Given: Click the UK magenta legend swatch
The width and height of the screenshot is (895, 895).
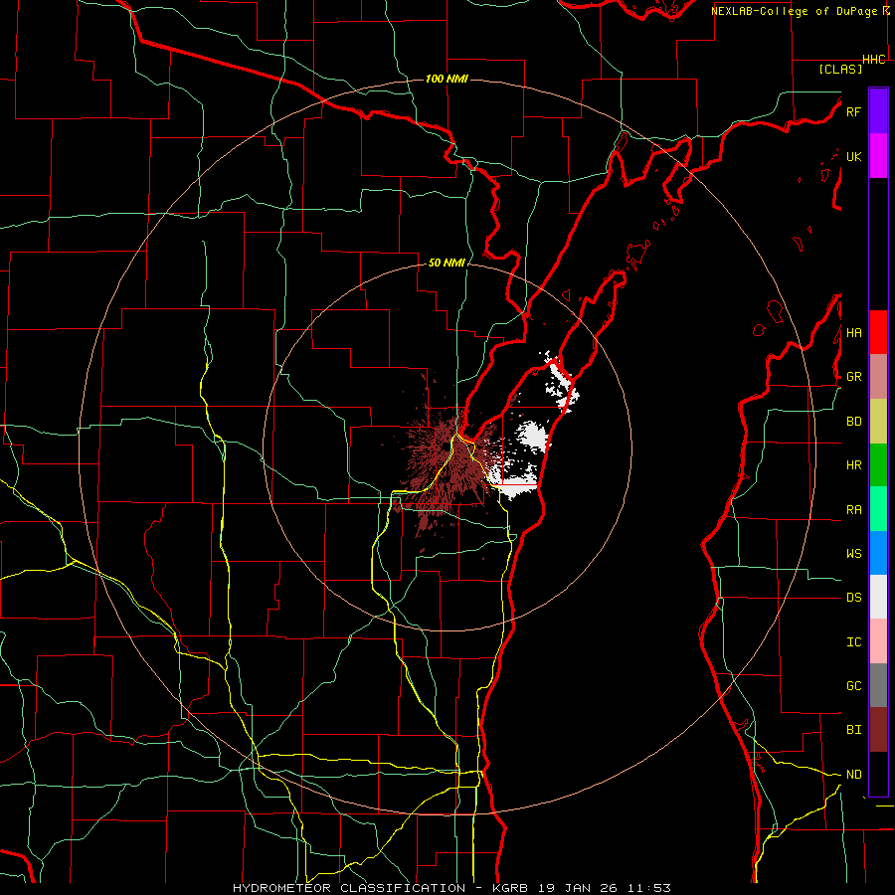Looking at the screenshot, I should pyautogui.click(x=878, y=156).
